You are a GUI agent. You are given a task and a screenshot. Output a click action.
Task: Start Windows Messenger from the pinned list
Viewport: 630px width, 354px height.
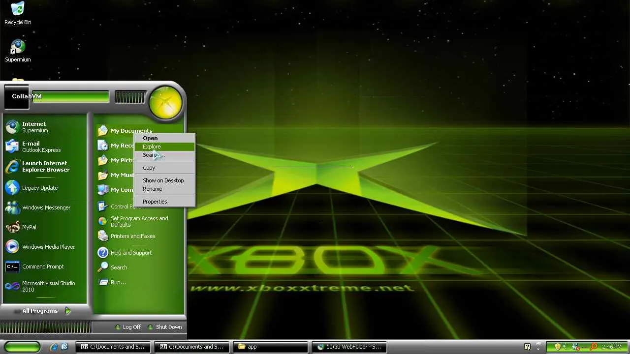click(45, 207)
